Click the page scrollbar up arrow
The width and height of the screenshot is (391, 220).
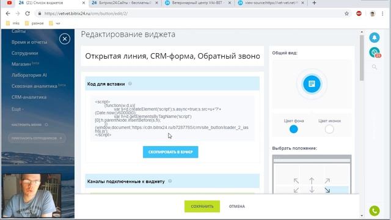pyautogui.click(x=362, y=32)
